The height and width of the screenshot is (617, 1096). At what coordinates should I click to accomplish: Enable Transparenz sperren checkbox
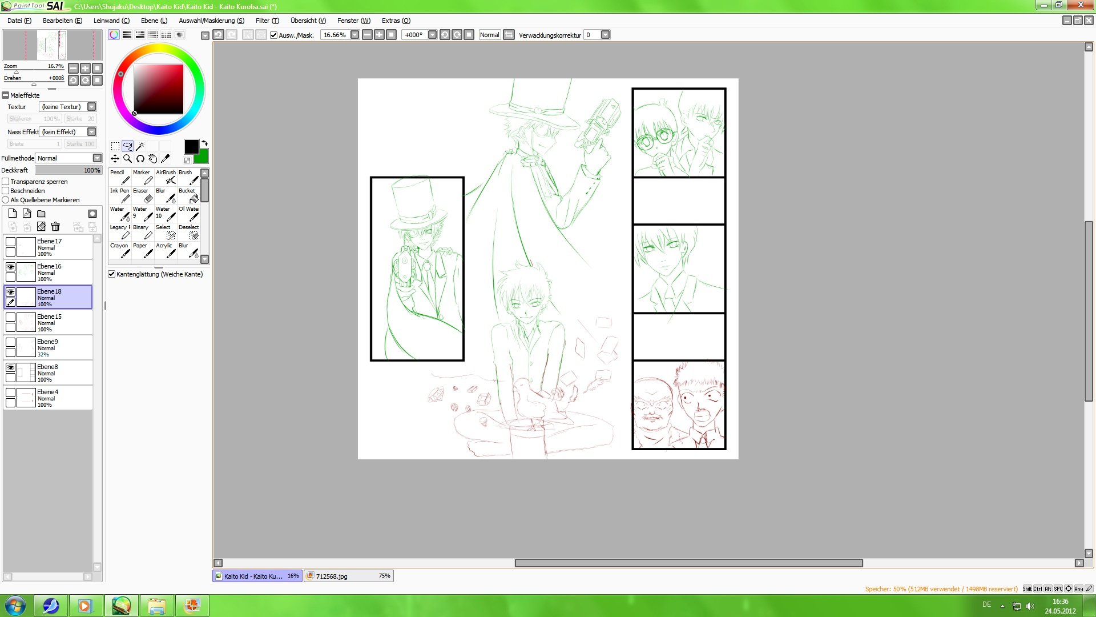pyautogui.click(x=6, y=182)
